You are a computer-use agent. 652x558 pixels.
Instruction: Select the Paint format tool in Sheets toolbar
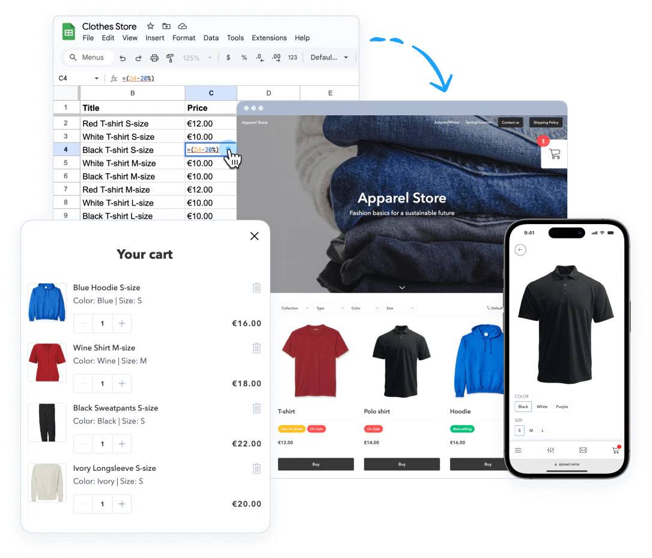170,58
